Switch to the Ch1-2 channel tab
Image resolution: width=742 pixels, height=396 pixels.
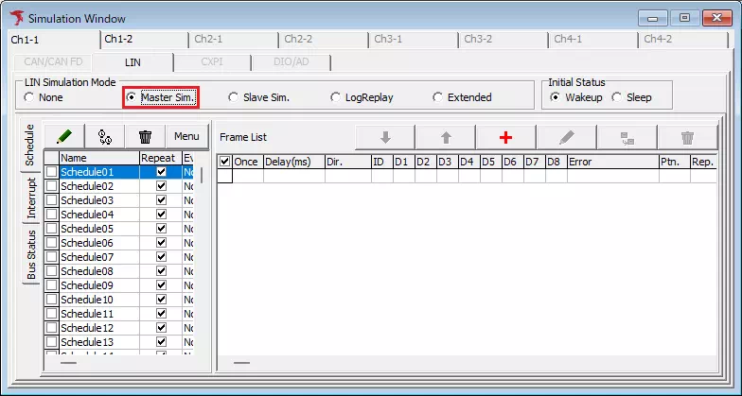[x=118, y=40]
